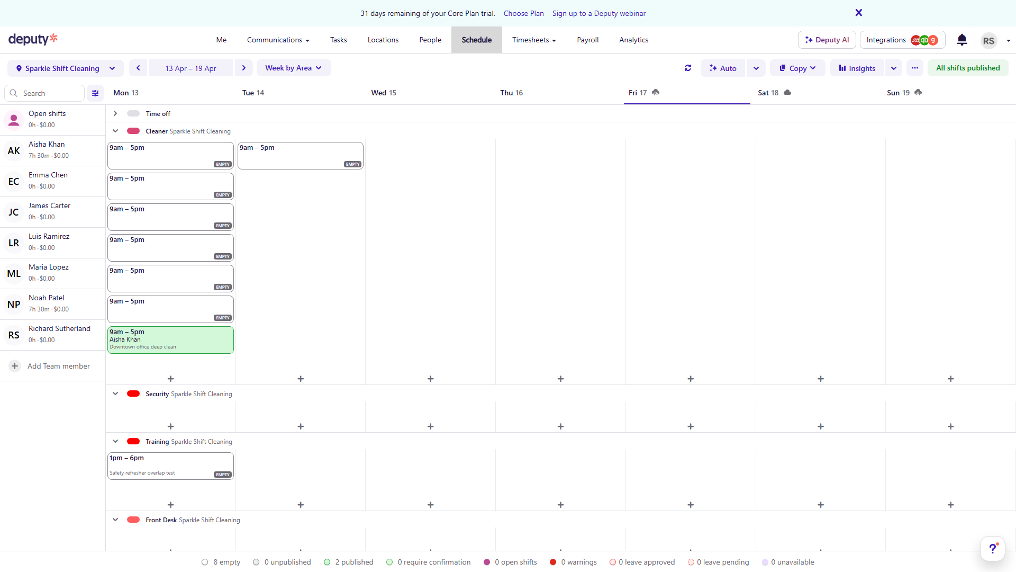This screenshot has width=1016, height=572.
Task: Expand the Time off row
Action: pyautogui.click(x=115, y=113)
